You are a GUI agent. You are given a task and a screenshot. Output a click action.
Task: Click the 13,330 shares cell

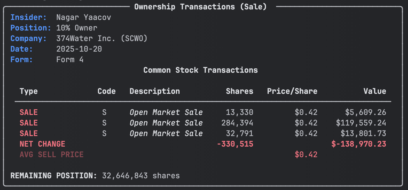coord(240,112)
